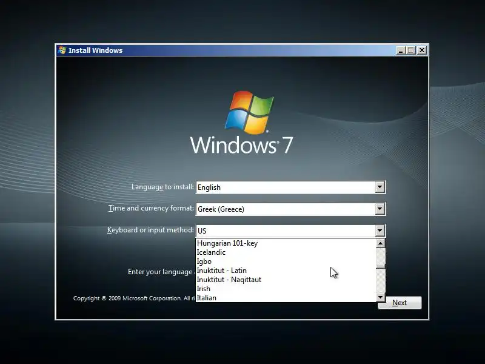Collapse the Keyboard or input method arrow

(x=380, y=231)
